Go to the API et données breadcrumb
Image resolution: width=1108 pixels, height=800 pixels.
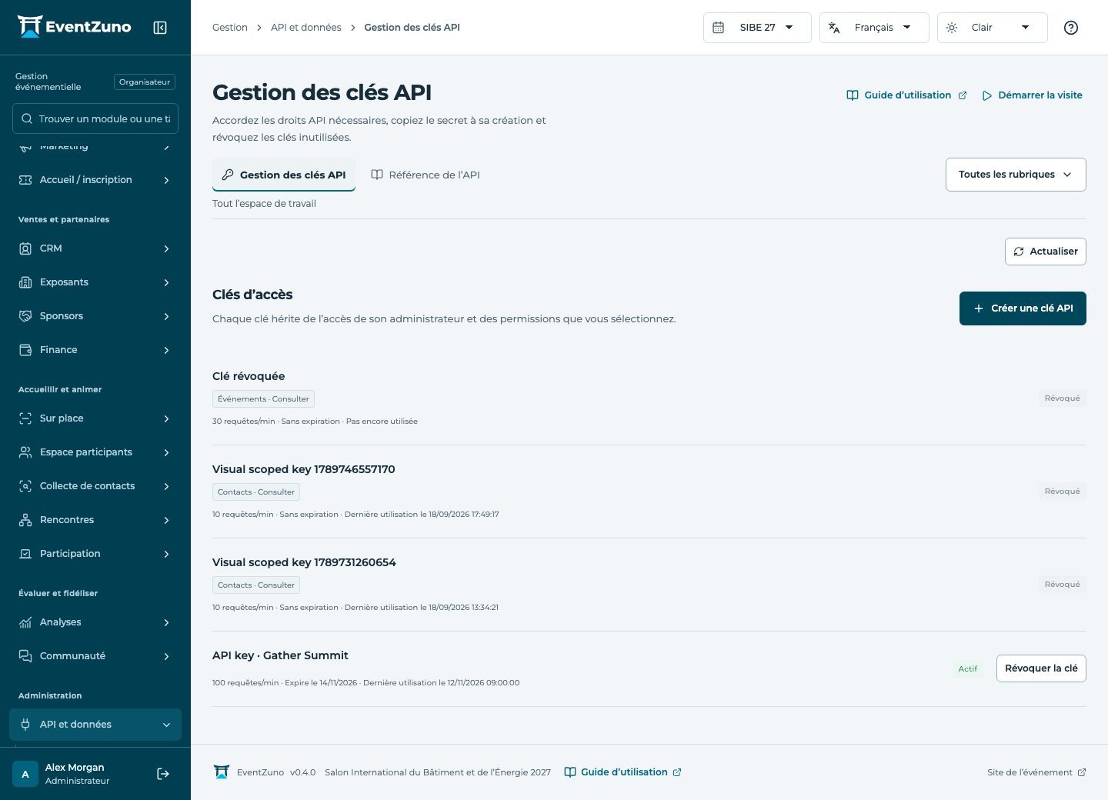click(306, 28)
